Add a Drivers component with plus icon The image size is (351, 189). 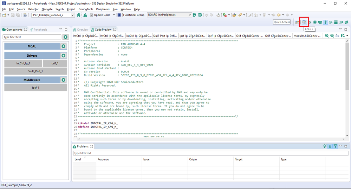63,56
